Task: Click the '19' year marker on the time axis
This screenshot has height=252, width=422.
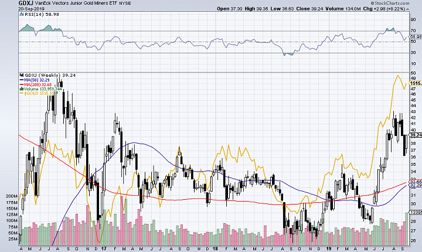Action: pyautogui.click(x=329, y=248)
